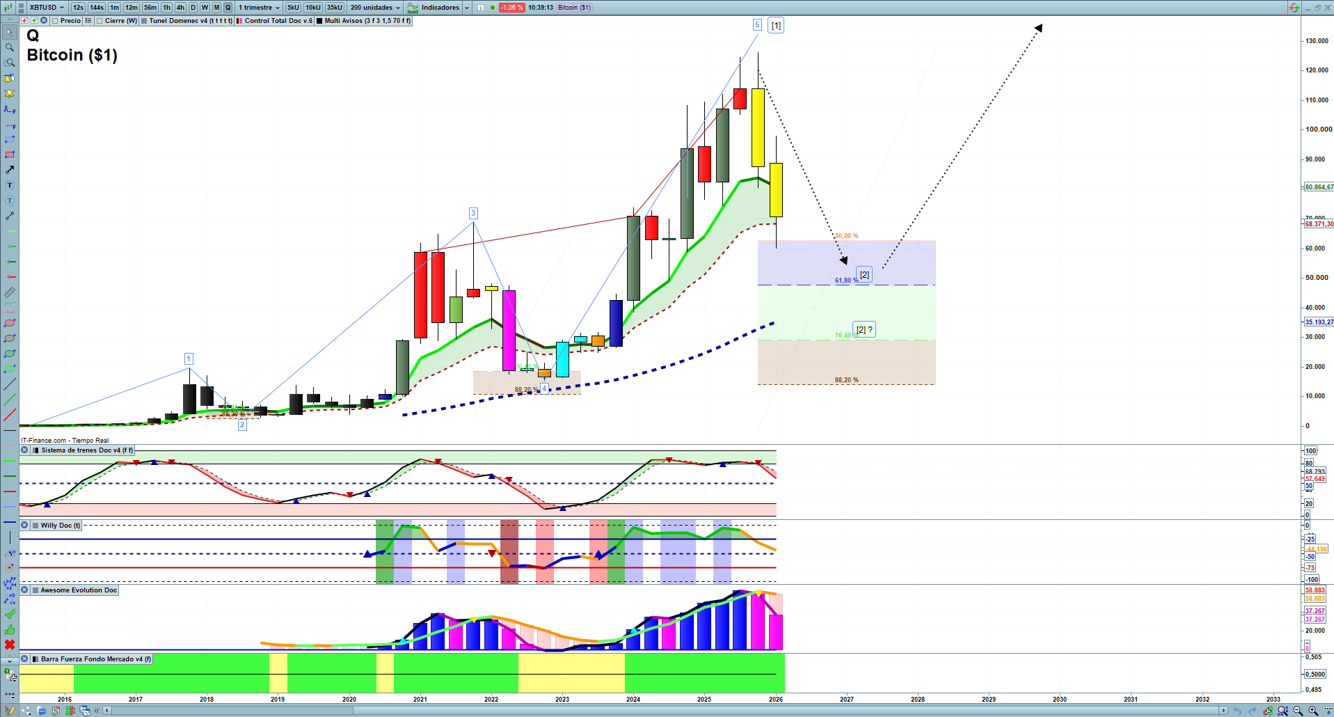Toggle the Sistema de trenes Doc settings square

tap(35, 450)
